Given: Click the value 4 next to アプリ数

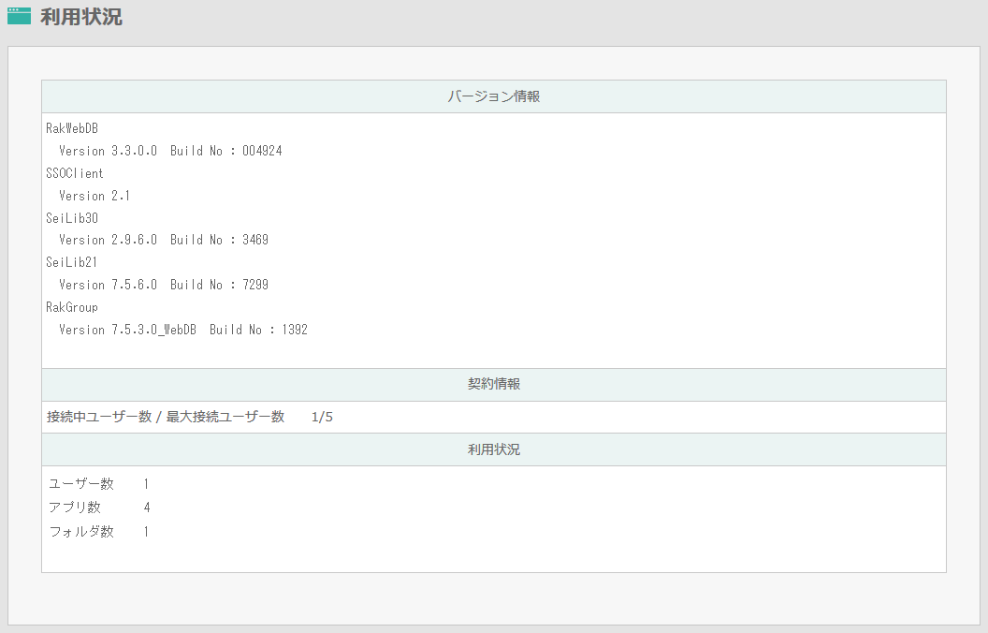Looking at the screenshot, I should tap(147, 507).
